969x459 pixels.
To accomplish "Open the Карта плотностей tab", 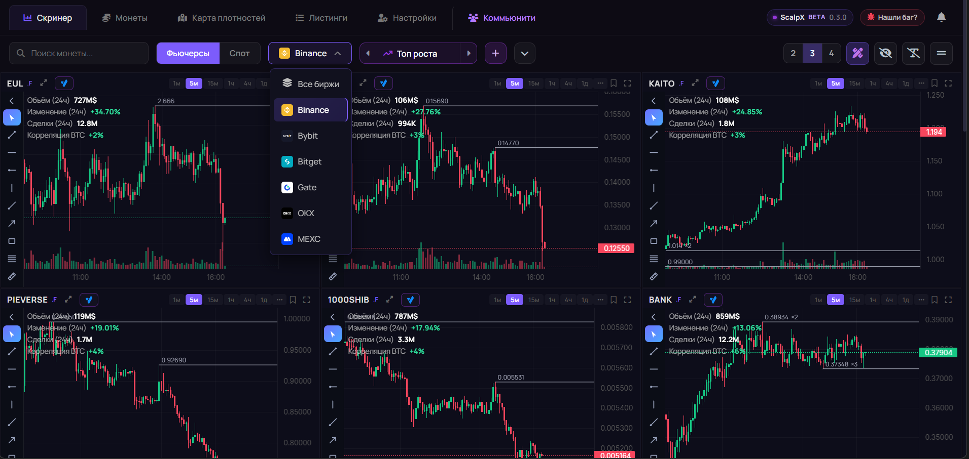I will pyautogui.click(x=222, y=18).
